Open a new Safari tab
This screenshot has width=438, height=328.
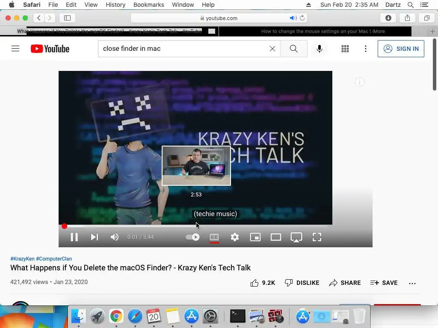(x=432, y=32)
